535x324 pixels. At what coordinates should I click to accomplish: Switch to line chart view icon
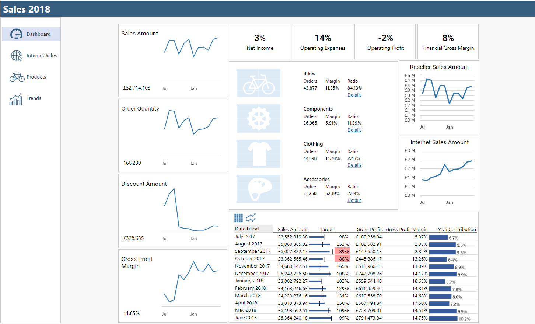[x=251, y=218]
